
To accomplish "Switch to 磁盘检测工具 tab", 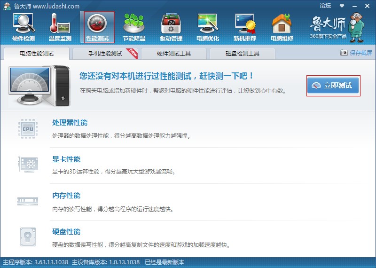I will click(x=243, y=53).
